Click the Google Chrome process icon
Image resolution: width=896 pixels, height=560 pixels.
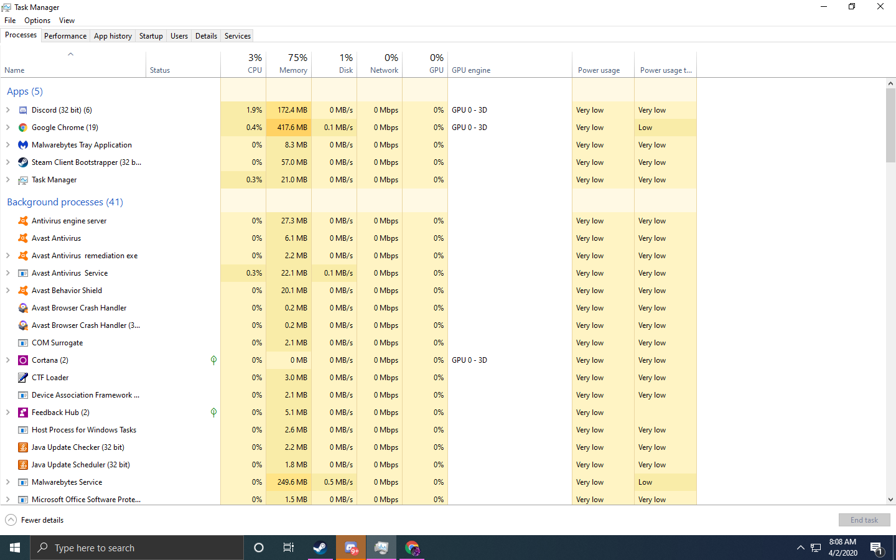click(x=23, y=128)
